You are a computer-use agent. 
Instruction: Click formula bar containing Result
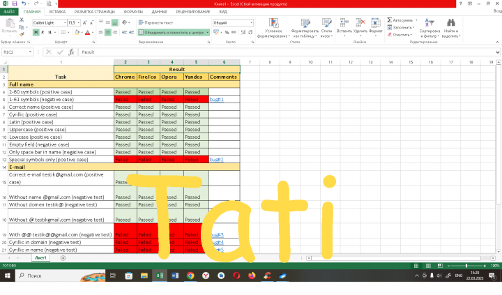(x=287, y=52)
